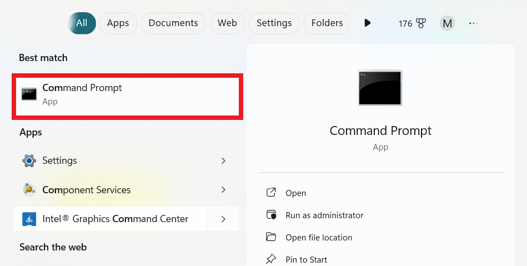Image resolution: width=527 pixels, height=266 pixels.
Task: Click the large Command Prompt preview icon
Action: click(x=380, y=87)
